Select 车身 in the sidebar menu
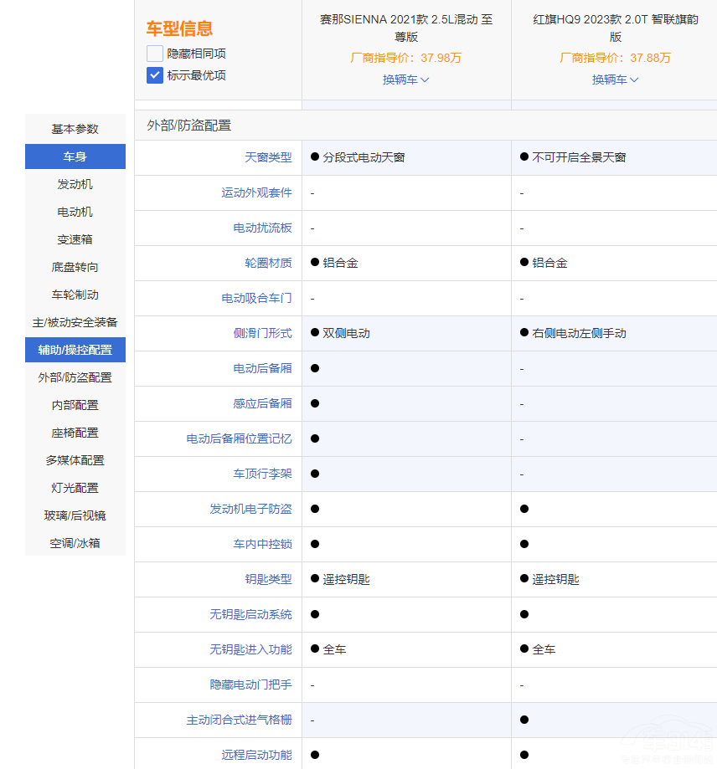Viewport: 717px width, 769px height. 75,156
